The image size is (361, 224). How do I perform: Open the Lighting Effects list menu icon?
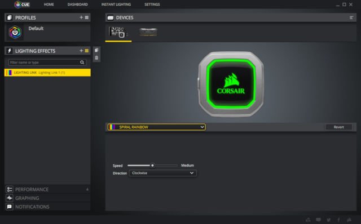pos(87,51)
